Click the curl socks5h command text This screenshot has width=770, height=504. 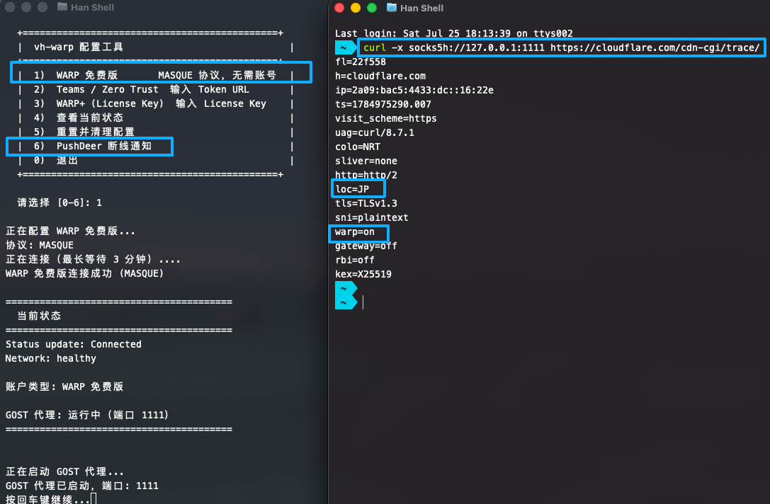click(x=561, y=47)
